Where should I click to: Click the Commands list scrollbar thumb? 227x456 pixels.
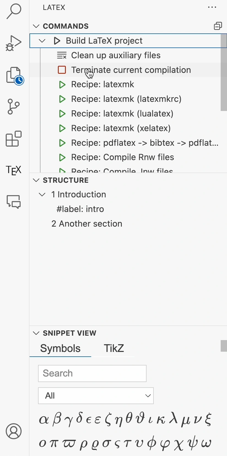coord(224,72)
